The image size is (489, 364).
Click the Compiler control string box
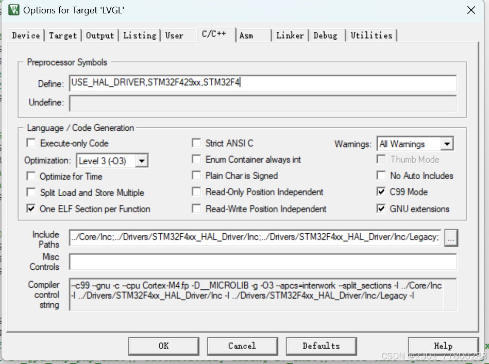[263, 294]
